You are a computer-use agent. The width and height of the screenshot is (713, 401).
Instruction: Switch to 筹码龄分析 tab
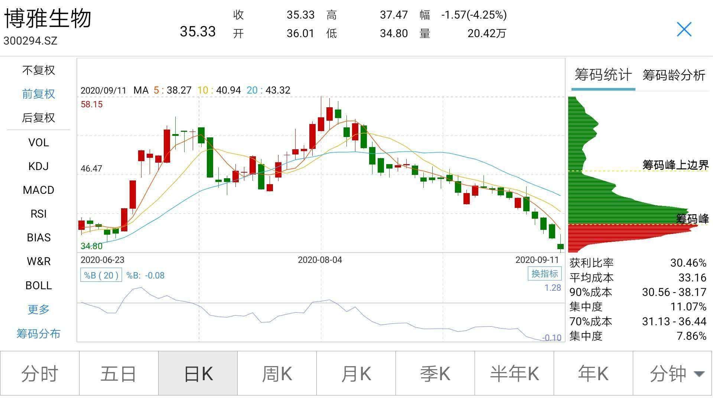coord(674,75)
